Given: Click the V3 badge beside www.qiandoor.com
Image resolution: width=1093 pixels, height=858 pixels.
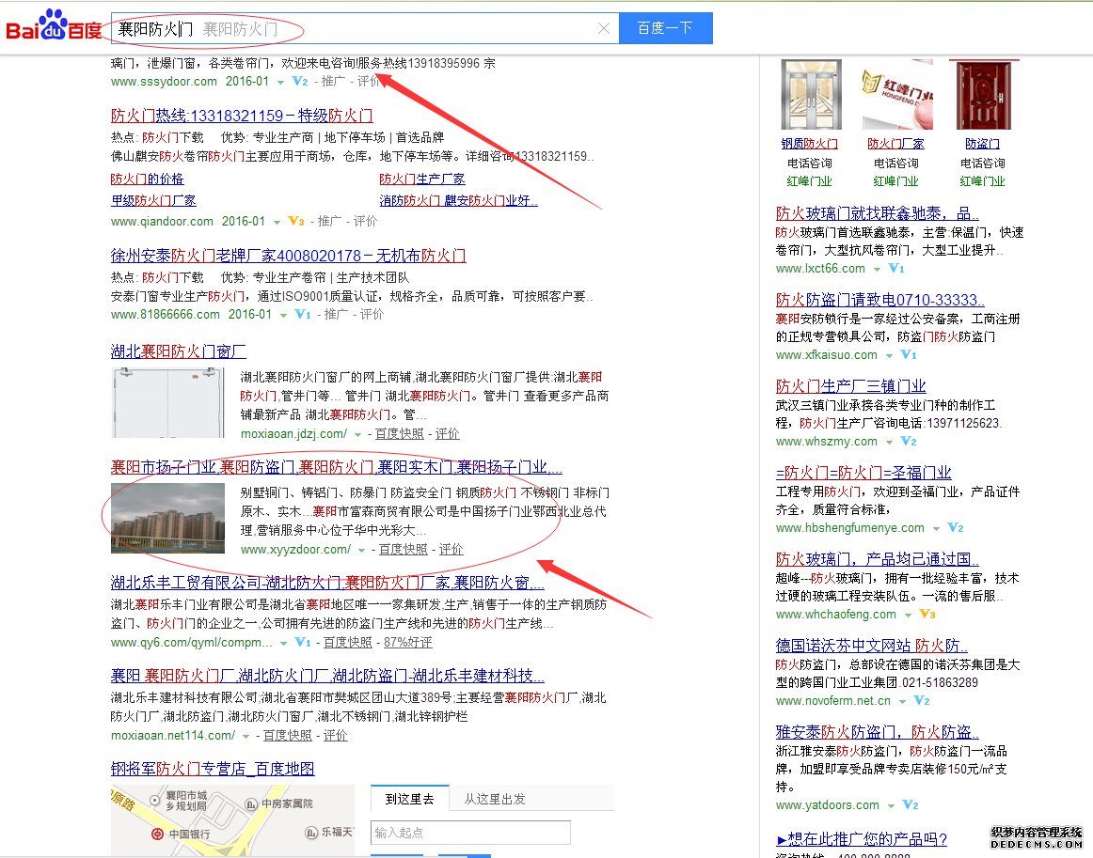Looking at the screenshot, I should tap(296, 222).
